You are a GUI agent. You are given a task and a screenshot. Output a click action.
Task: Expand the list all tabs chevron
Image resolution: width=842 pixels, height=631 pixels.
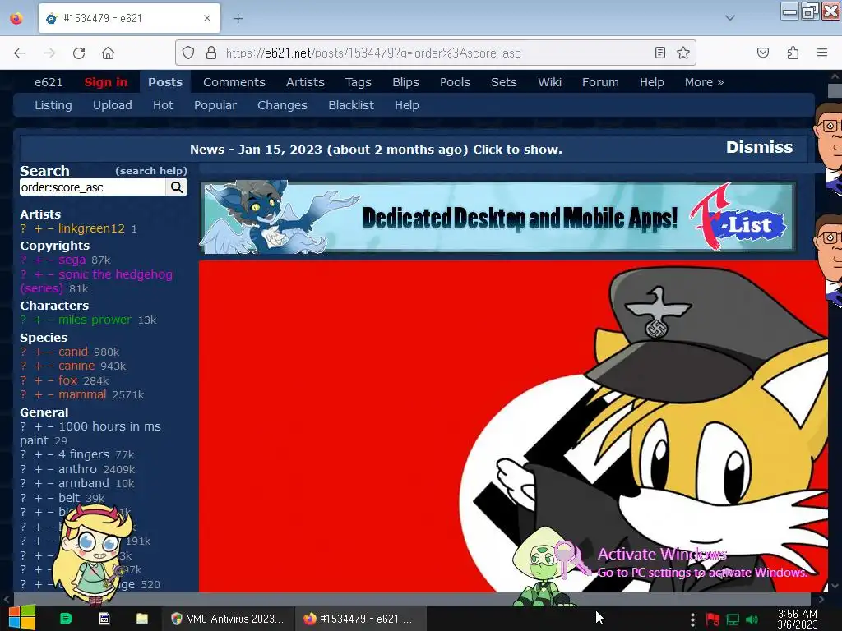730,18
